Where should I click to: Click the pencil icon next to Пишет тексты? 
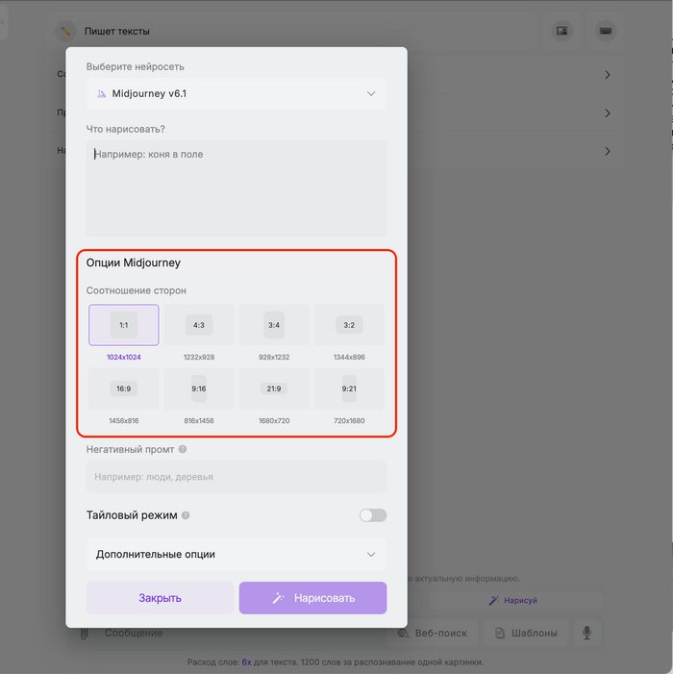pos(65,31)
